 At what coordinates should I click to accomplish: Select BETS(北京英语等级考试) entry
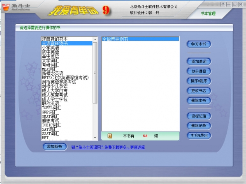pyautogui.click(x=67, y=78)
